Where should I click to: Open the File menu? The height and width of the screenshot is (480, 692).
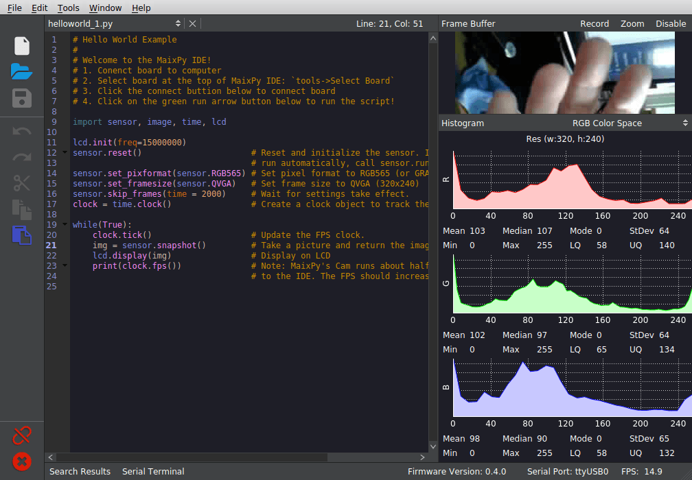[14, 8]
